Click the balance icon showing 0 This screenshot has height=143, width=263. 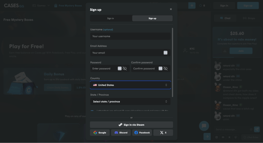click(x=200, y=6)
